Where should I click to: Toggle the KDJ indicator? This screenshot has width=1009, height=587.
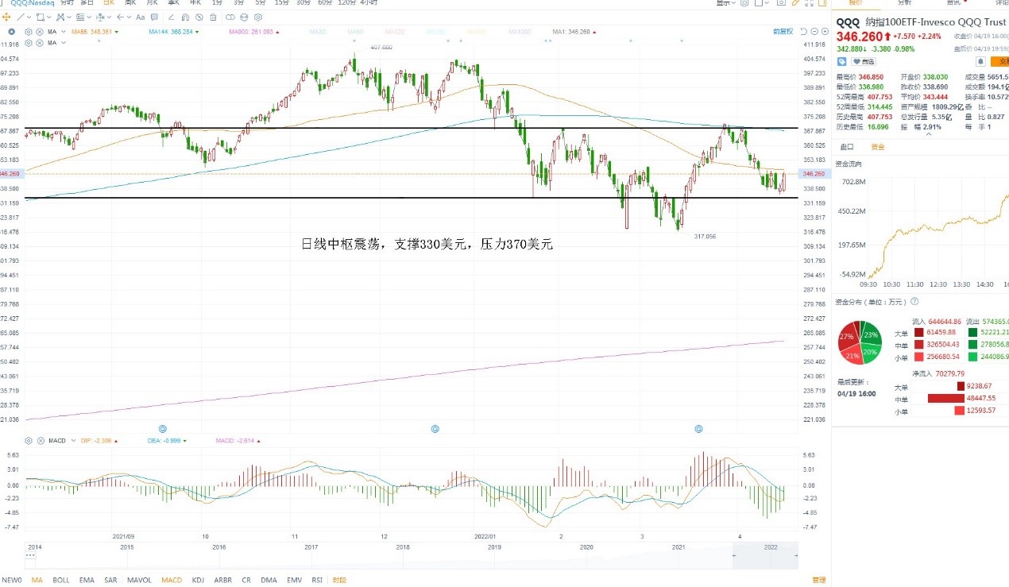[198, 580]
